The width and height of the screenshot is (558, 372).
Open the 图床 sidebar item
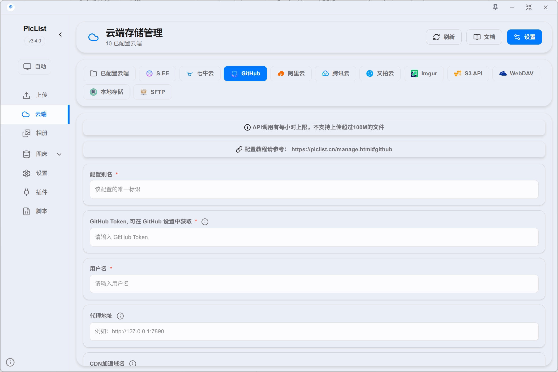click(35, 154)
